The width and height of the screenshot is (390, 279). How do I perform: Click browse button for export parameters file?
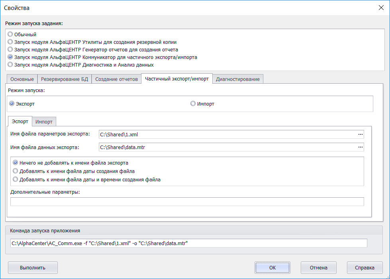point(361,134)
